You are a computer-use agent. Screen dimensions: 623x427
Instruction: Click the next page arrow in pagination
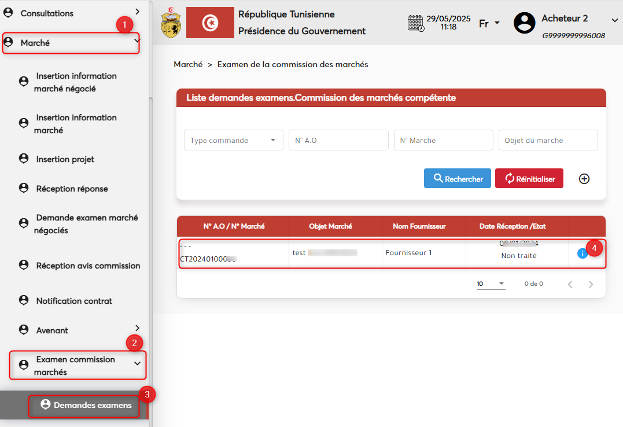pos(591,284)
